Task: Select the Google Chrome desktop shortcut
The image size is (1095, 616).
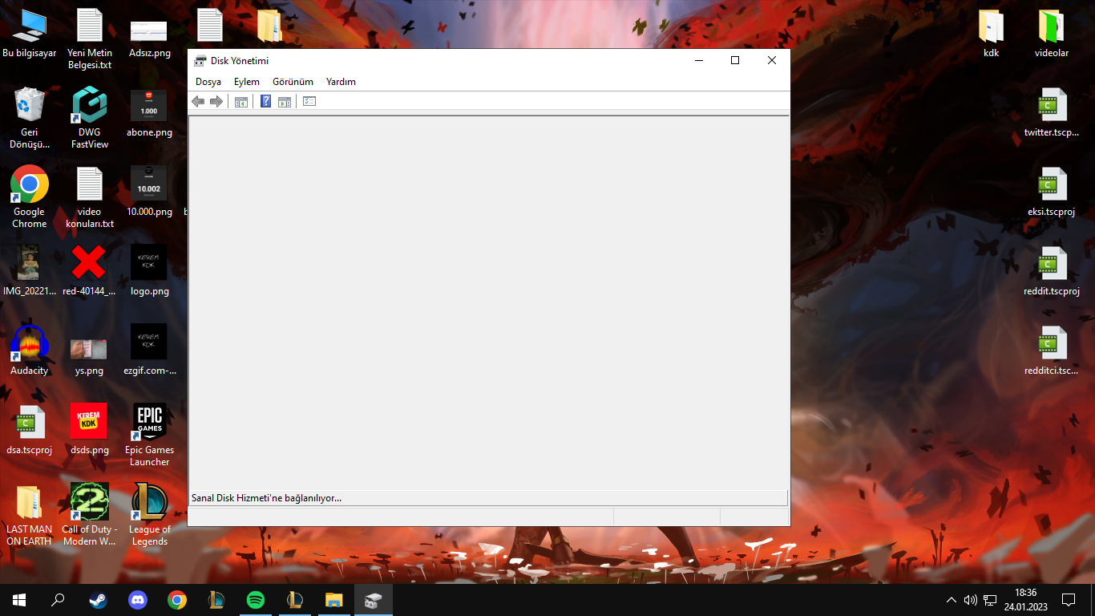Action: [x=30, y=197]
